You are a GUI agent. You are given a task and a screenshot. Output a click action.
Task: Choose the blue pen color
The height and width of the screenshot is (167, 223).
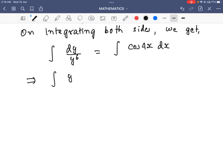[155, 18]
